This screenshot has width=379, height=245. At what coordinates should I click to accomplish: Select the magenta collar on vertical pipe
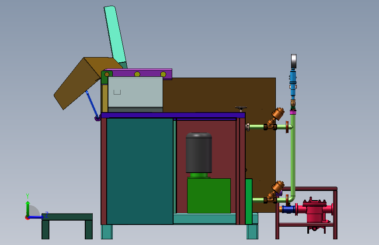293,112
